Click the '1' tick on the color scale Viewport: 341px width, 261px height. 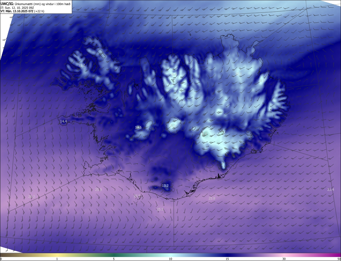(57, 259)
